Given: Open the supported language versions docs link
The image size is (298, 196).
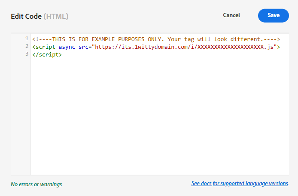Looking at the screenshot, I should point(240,183).
